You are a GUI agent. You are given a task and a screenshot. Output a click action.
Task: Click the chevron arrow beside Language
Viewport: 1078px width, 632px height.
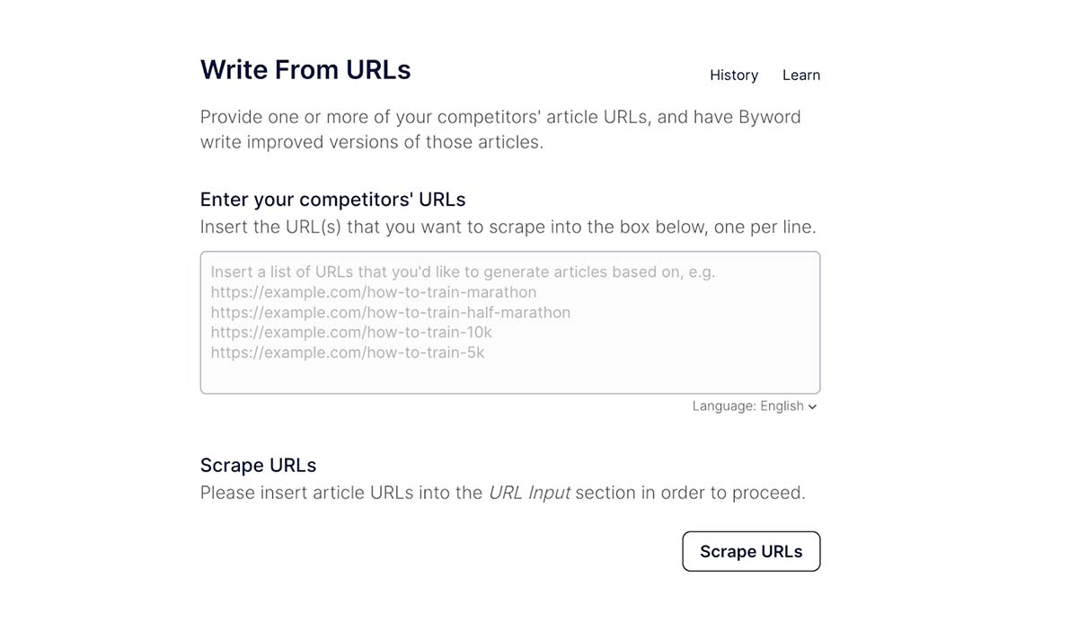point(812,407)
